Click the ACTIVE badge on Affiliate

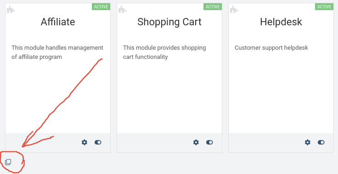(101, 7)
